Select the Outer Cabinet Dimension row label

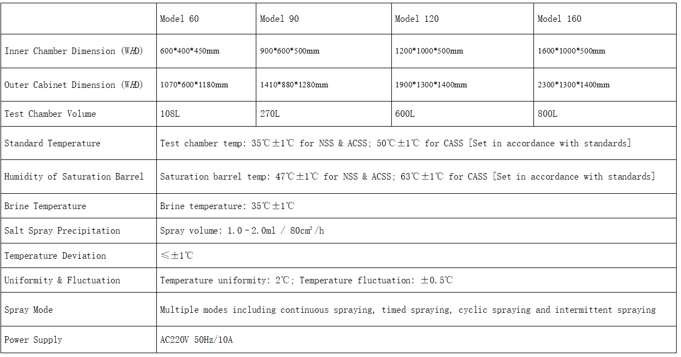tap(74, 85)
